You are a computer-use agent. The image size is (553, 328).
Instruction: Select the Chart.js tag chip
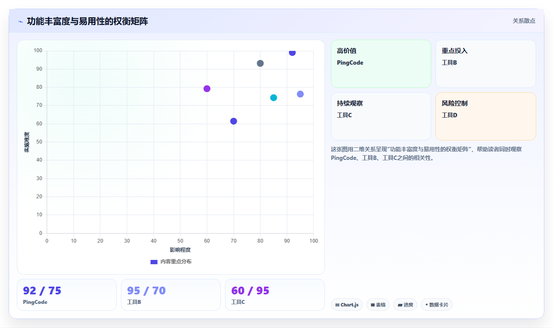[x=347, y=305]
